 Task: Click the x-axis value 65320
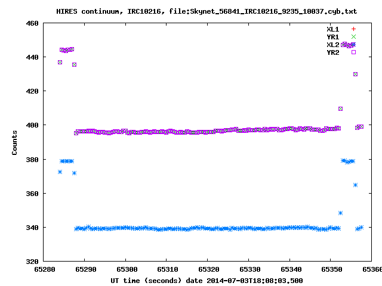pyautogui.click(x=209, y=269)
